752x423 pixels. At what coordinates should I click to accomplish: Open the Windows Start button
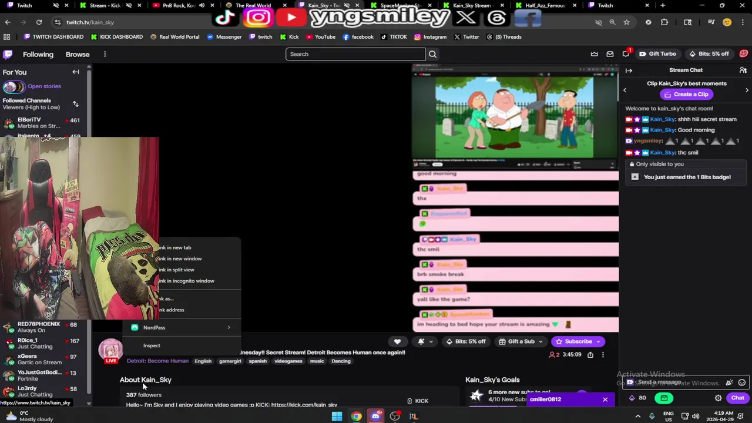click(x=337, y=417)
